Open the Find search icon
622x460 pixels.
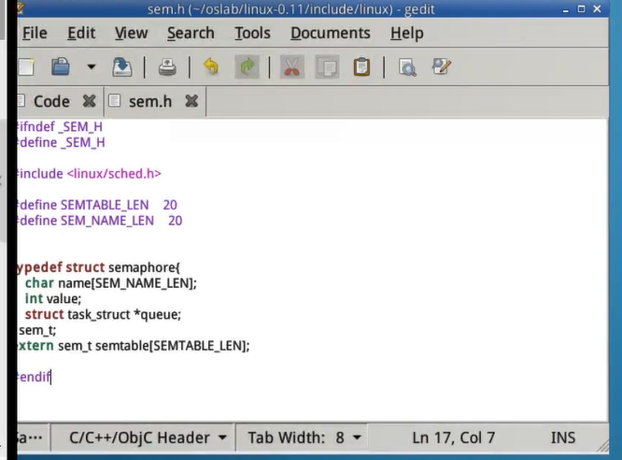[407, 67]
